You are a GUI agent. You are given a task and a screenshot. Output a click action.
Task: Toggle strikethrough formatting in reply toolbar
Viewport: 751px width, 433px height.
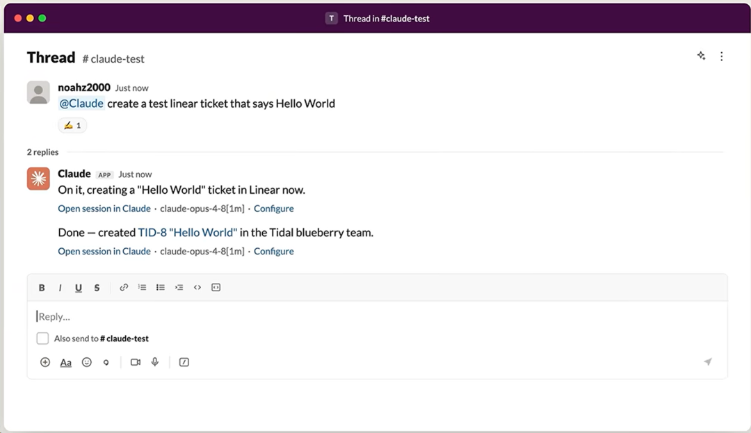coord(97,288)
